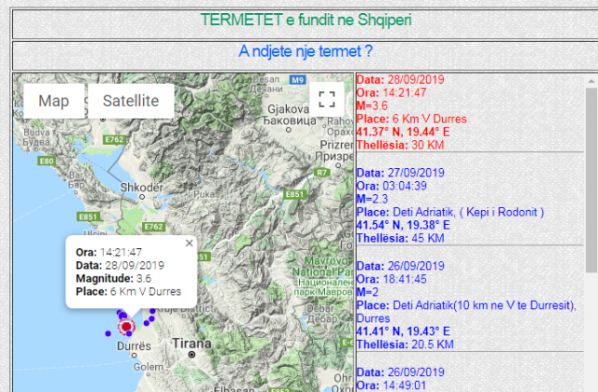Close the earthquake info popup
Image resolution: width=598 pixels, height=392 pixels.
(189, 243)
